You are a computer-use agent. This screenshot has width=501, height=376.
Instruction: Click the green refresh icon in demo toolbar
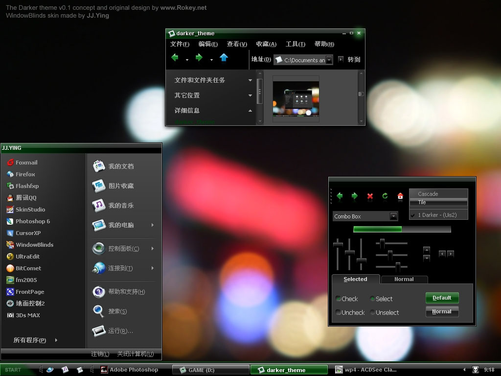click(385, 196)
